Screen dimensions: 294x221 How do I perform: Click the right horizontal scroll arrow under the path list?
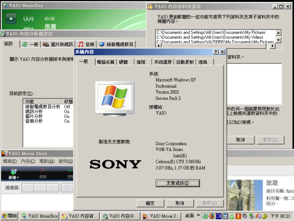tap(272, 46)
